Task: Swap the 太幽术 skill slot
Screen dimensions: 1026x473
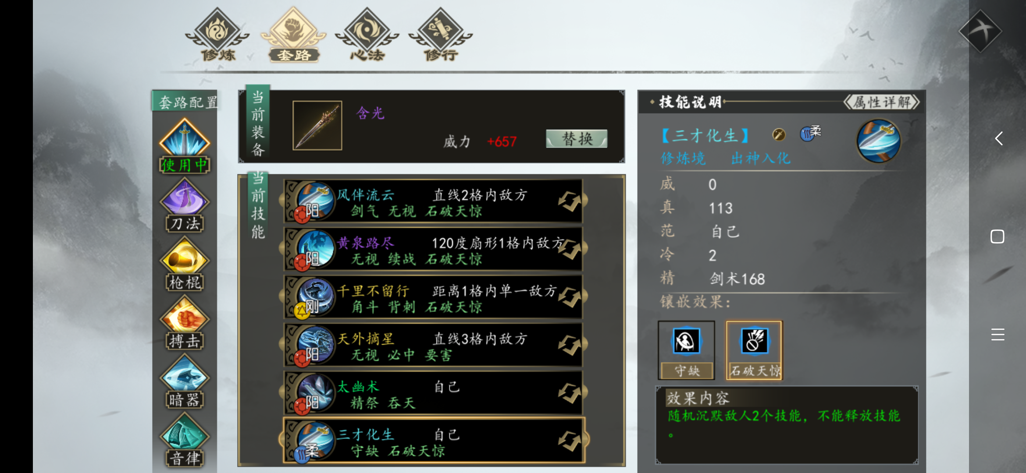Action: 570,393
